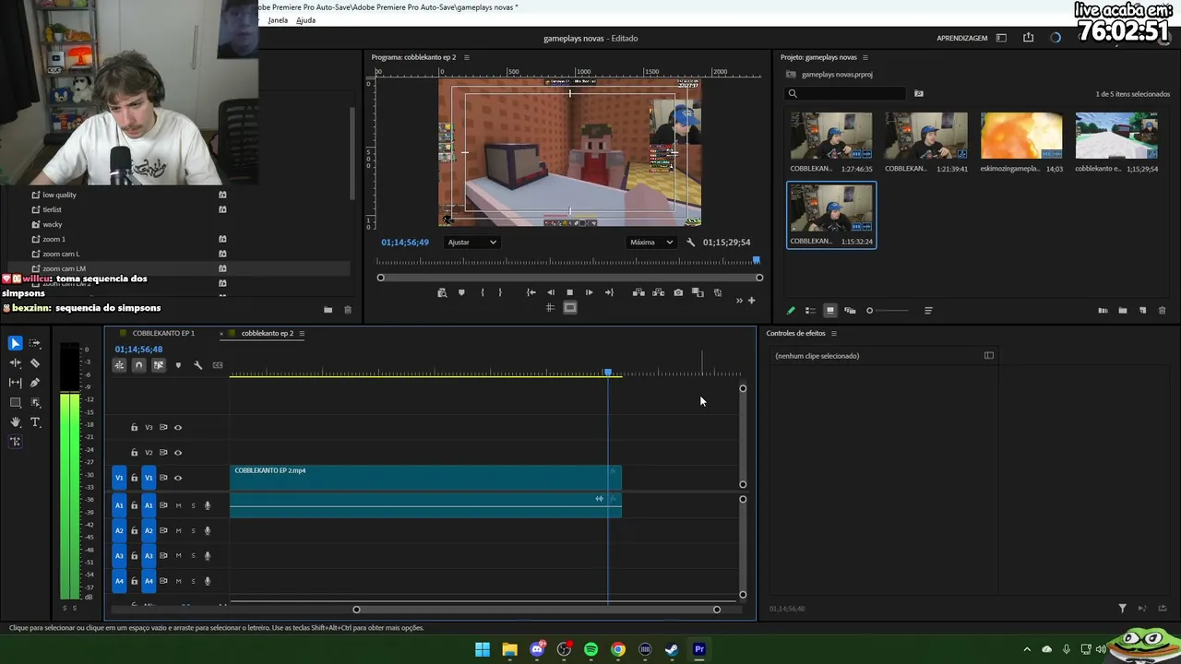The image size is (1181, 664).
Task: Enable voice-over record on A3
Action: [208, 555]
